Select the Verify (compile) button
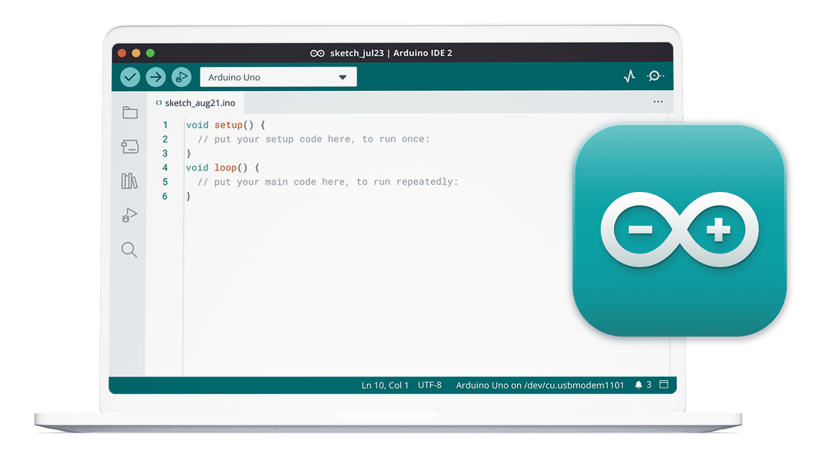 pyautogui.click(x=131, y=77)
